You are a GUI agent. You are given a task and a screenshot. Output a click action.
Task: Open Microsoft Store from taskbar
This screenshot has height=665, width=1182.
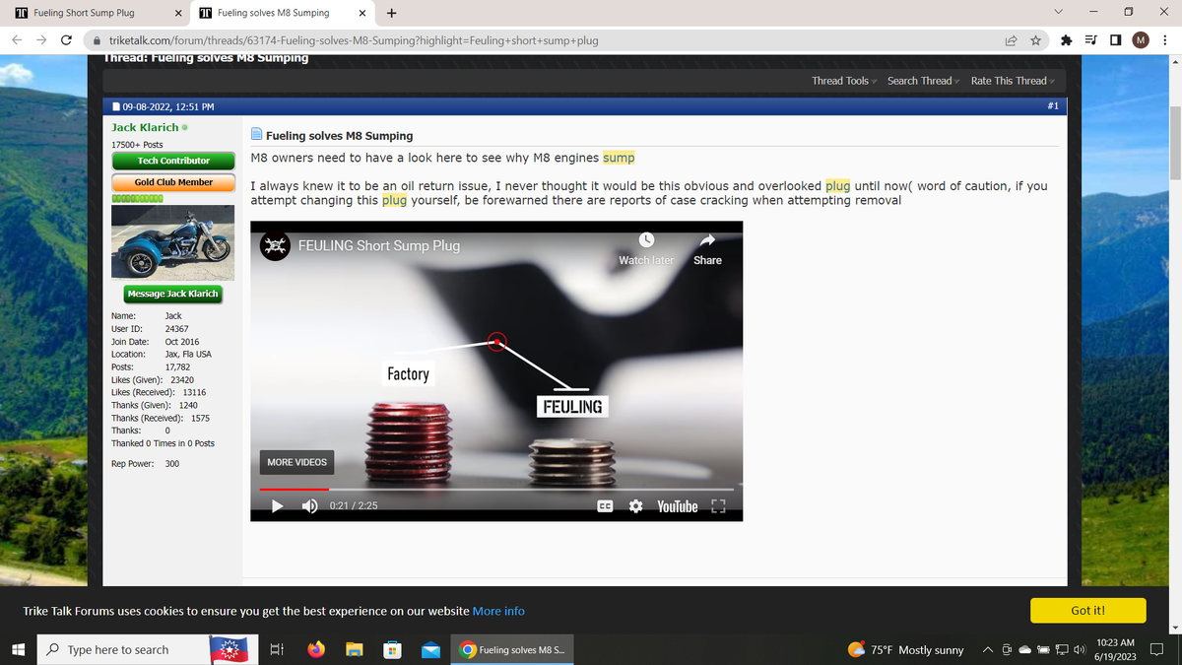point(392,649)
